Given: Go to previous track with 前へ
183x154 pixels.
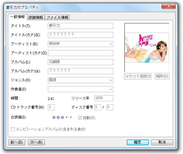Looking at the screenshot, I should (x=17, y=142).
